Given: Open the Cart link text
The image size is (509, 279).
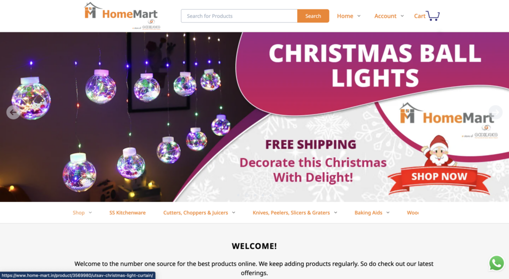Looking at the screenshot, I should [420, 16].
